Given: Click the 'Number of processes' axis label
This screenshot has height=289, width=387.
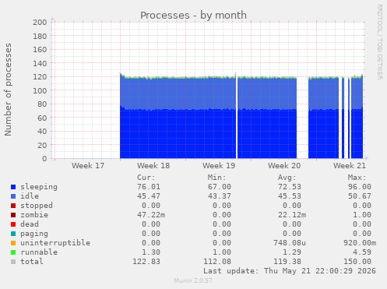Looking at the screenshot, I should click(8, 90).
